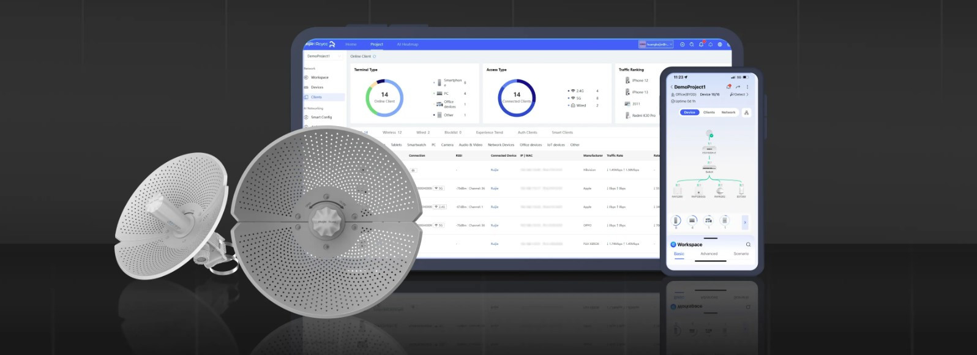Filter clients by Network Devices
Screen dimensions: 977x355
tap(501, 145)
